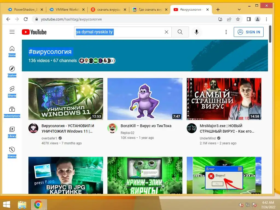Open the BonziKill purple gorilla thumbnail
This screenshot has width=280, height=210.
(x=145, y=99)
